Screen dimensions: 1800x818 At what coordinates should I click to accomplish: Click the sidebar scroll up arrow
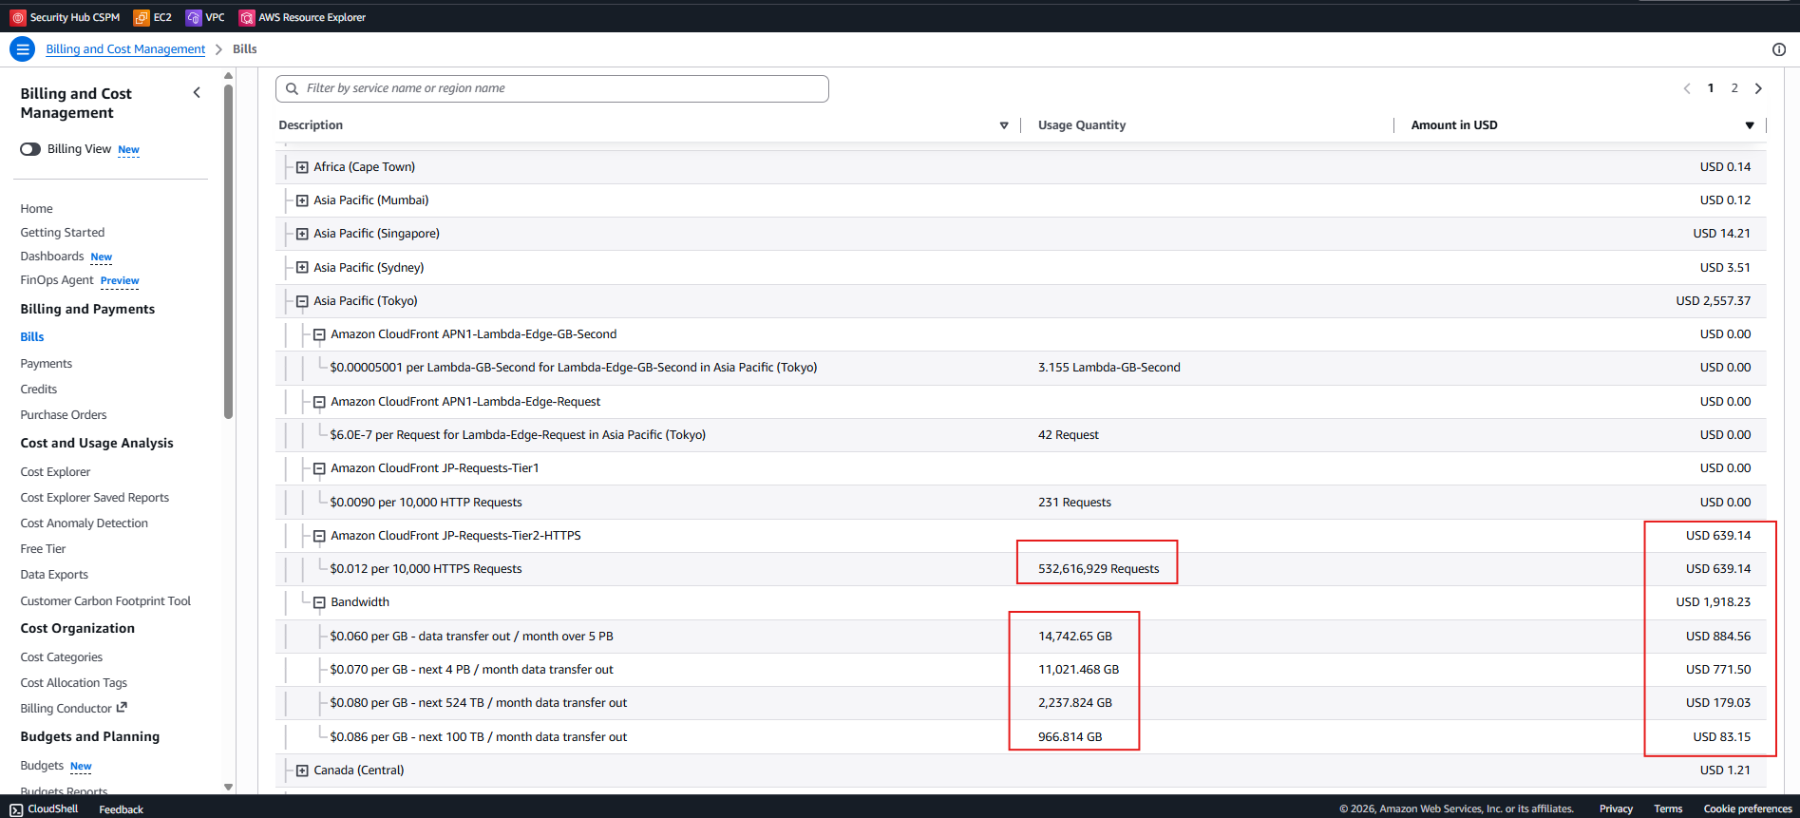(228, 75)
